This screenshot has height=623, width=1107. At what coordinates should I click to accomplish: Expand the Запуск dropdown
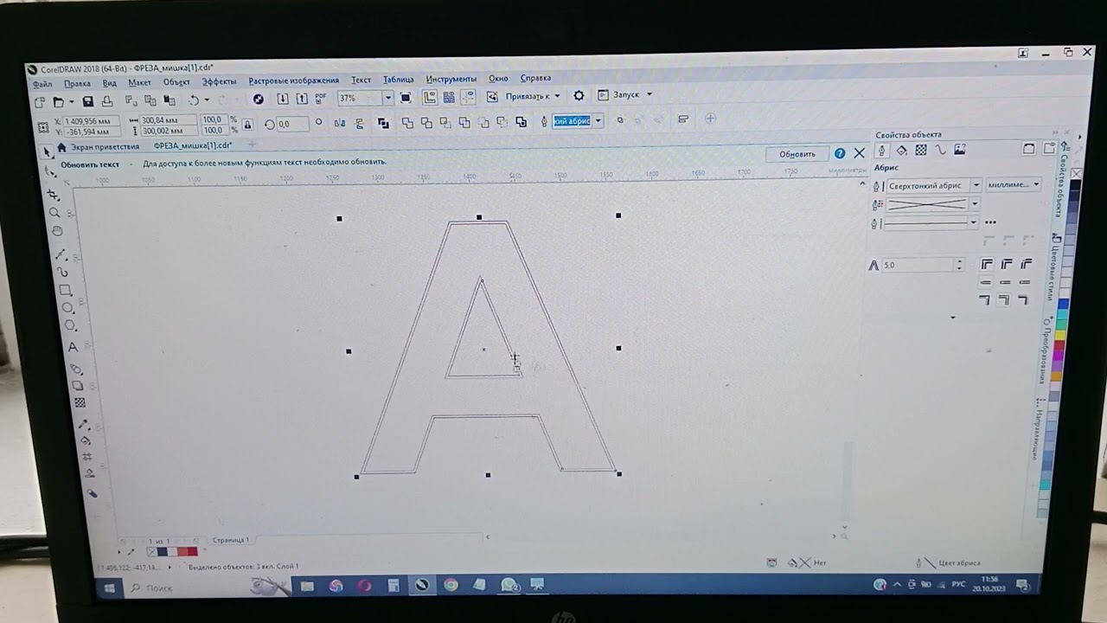[x=649, y=94]
